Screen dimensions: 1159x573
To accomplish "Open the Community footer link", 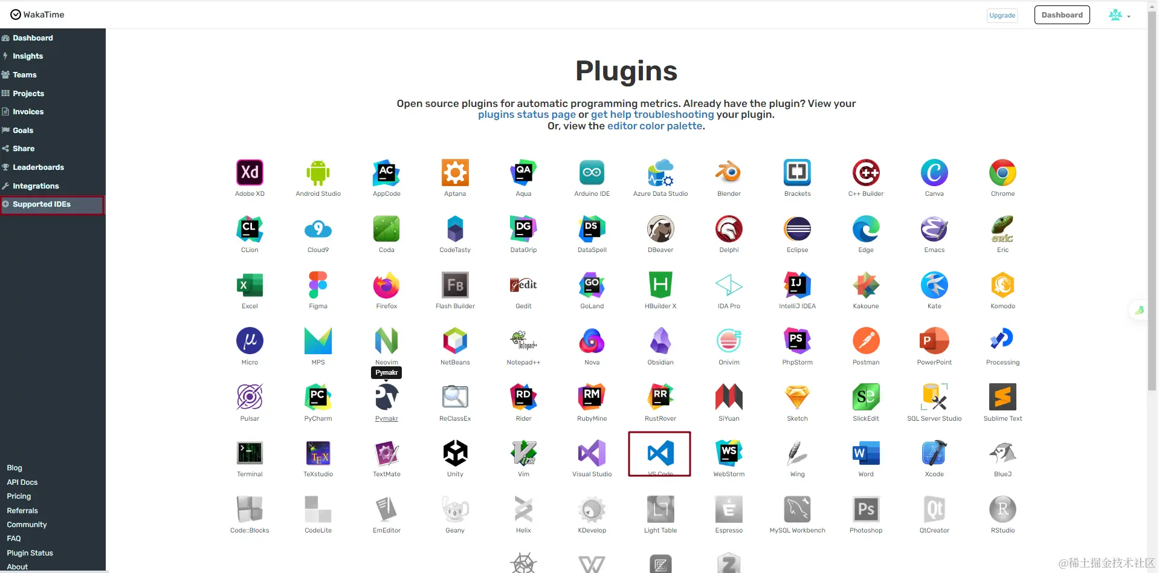I will click(27, 525).
